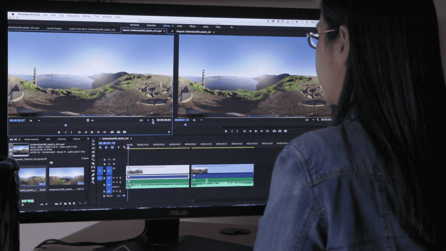Open Source monitor wrench settings

pyautogui.click(x=153, y=121)
